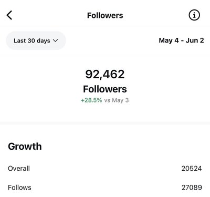Click the vs May 3 comparison text
The width and height of the screenshot is (210, 197).
point(117,100)
